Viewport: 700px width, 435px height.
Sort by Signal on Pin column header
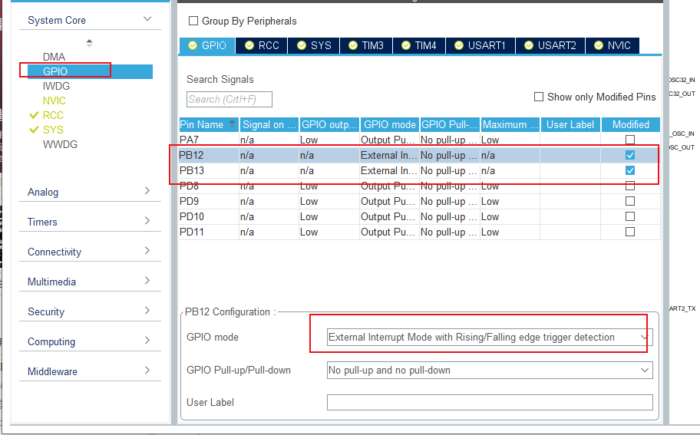click(x=269, y=125)
